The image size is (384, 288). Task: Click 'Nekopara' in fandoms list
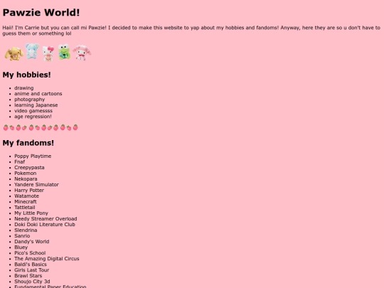pos(26,178)
